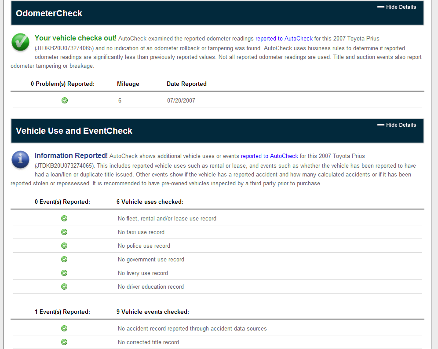Click the OdometerCheck section header title

[x=49, y=13]
